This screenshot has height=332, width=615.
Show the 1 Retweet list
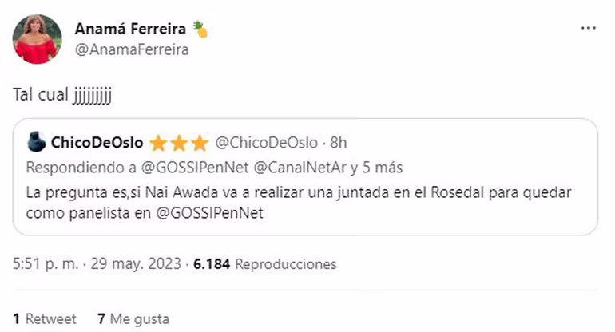click(45, 318)
